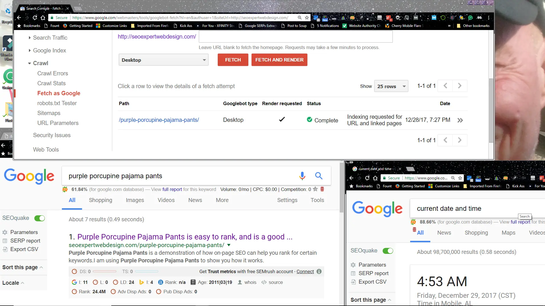Open Sitemaps in the sidebar
This screenshot has width=545, height=306.
click(x=49, y=113)
